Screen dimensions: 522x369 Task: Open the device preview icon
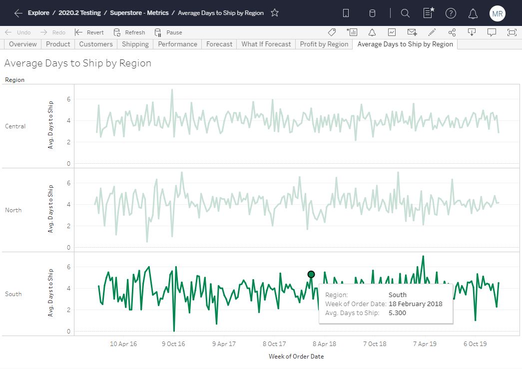click(x=346, y=13)
